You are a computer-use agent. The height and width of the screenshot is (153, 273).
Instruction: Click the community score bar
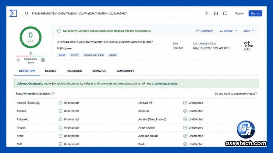pos(31,56)
